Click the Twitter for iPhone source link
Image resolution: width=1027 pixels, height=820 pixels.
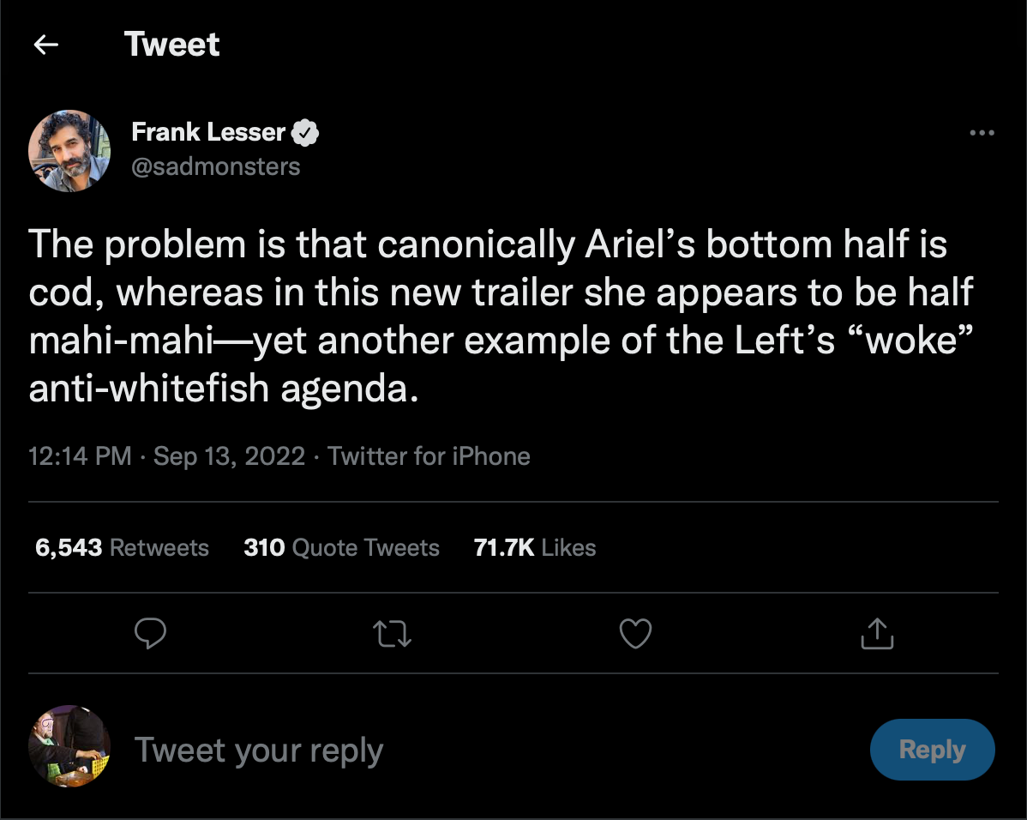[x=429, y=456]
